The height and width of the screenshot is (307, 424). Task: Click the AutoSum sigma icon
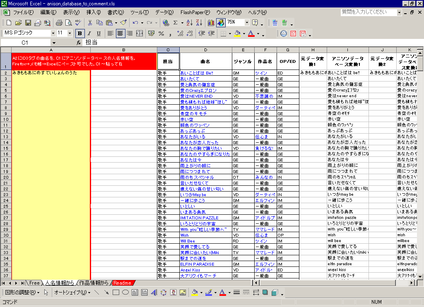click(176, 23)
